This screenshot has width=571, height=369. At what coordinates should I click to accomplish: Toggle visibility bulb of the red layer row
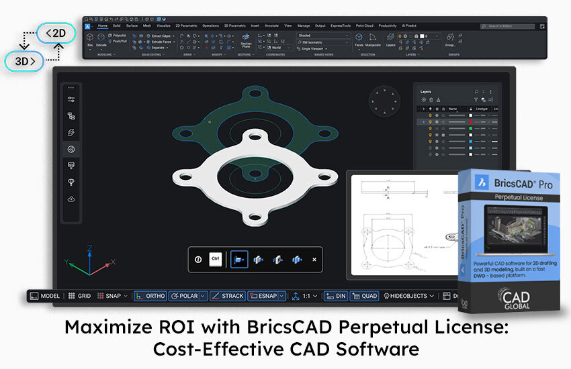pos(430,122)
